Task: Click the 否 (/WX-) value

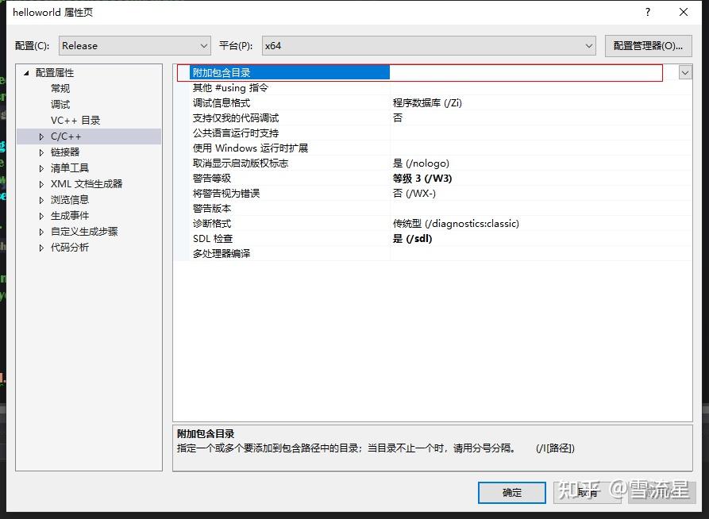Action: (414, 194)
